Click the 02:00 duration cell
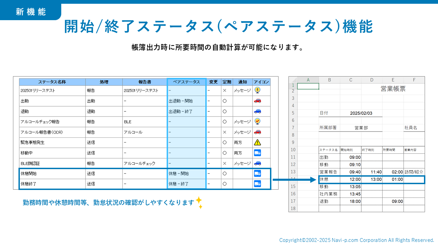Image resolution: width=438 pixels, height=246 pixels. tap(393, 172)
